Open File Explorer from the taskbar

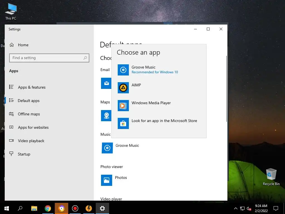[x=34, y=208]
